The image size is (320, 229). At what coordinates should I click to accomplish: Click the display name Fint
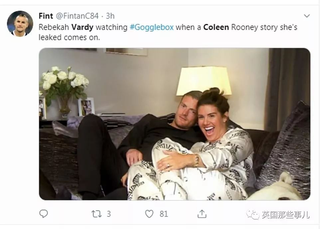46,16
